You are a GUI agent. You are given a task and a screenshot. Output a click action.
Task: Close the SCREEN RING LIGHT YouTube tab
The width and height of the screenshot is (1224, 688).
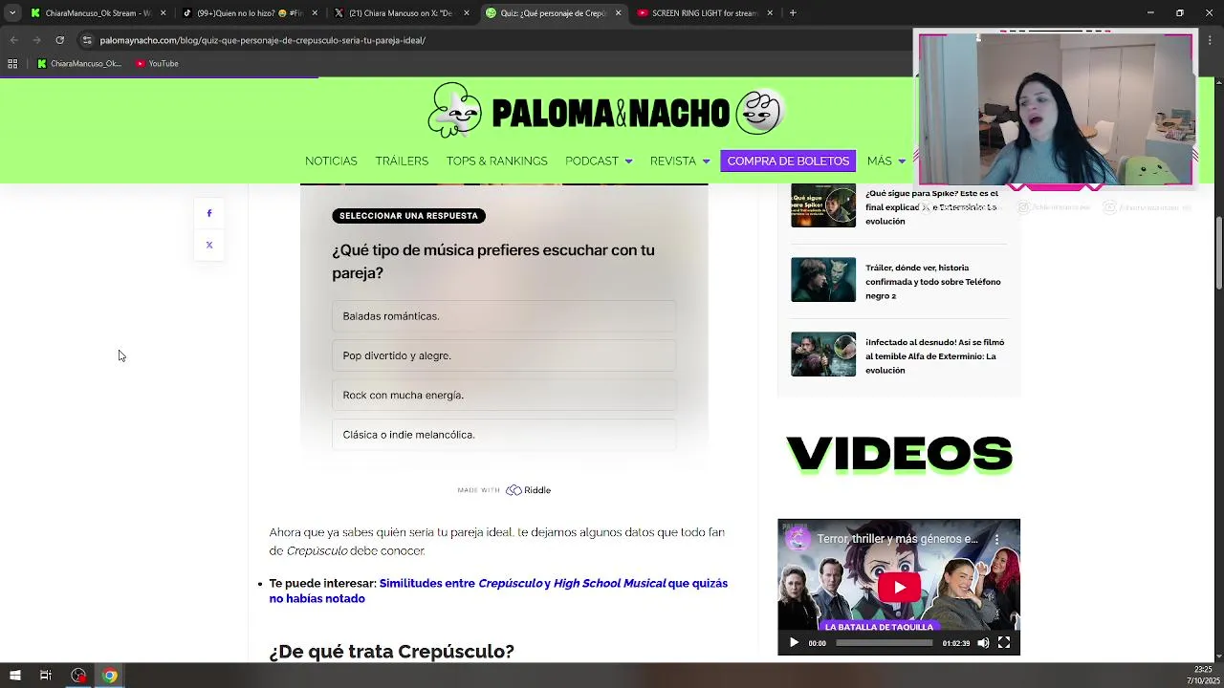pyautogui.click(x=769, y=13)
